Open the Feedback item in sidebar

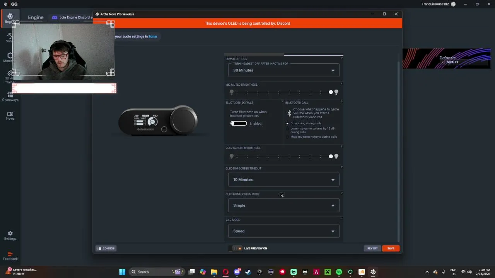(x=10, y=256)
